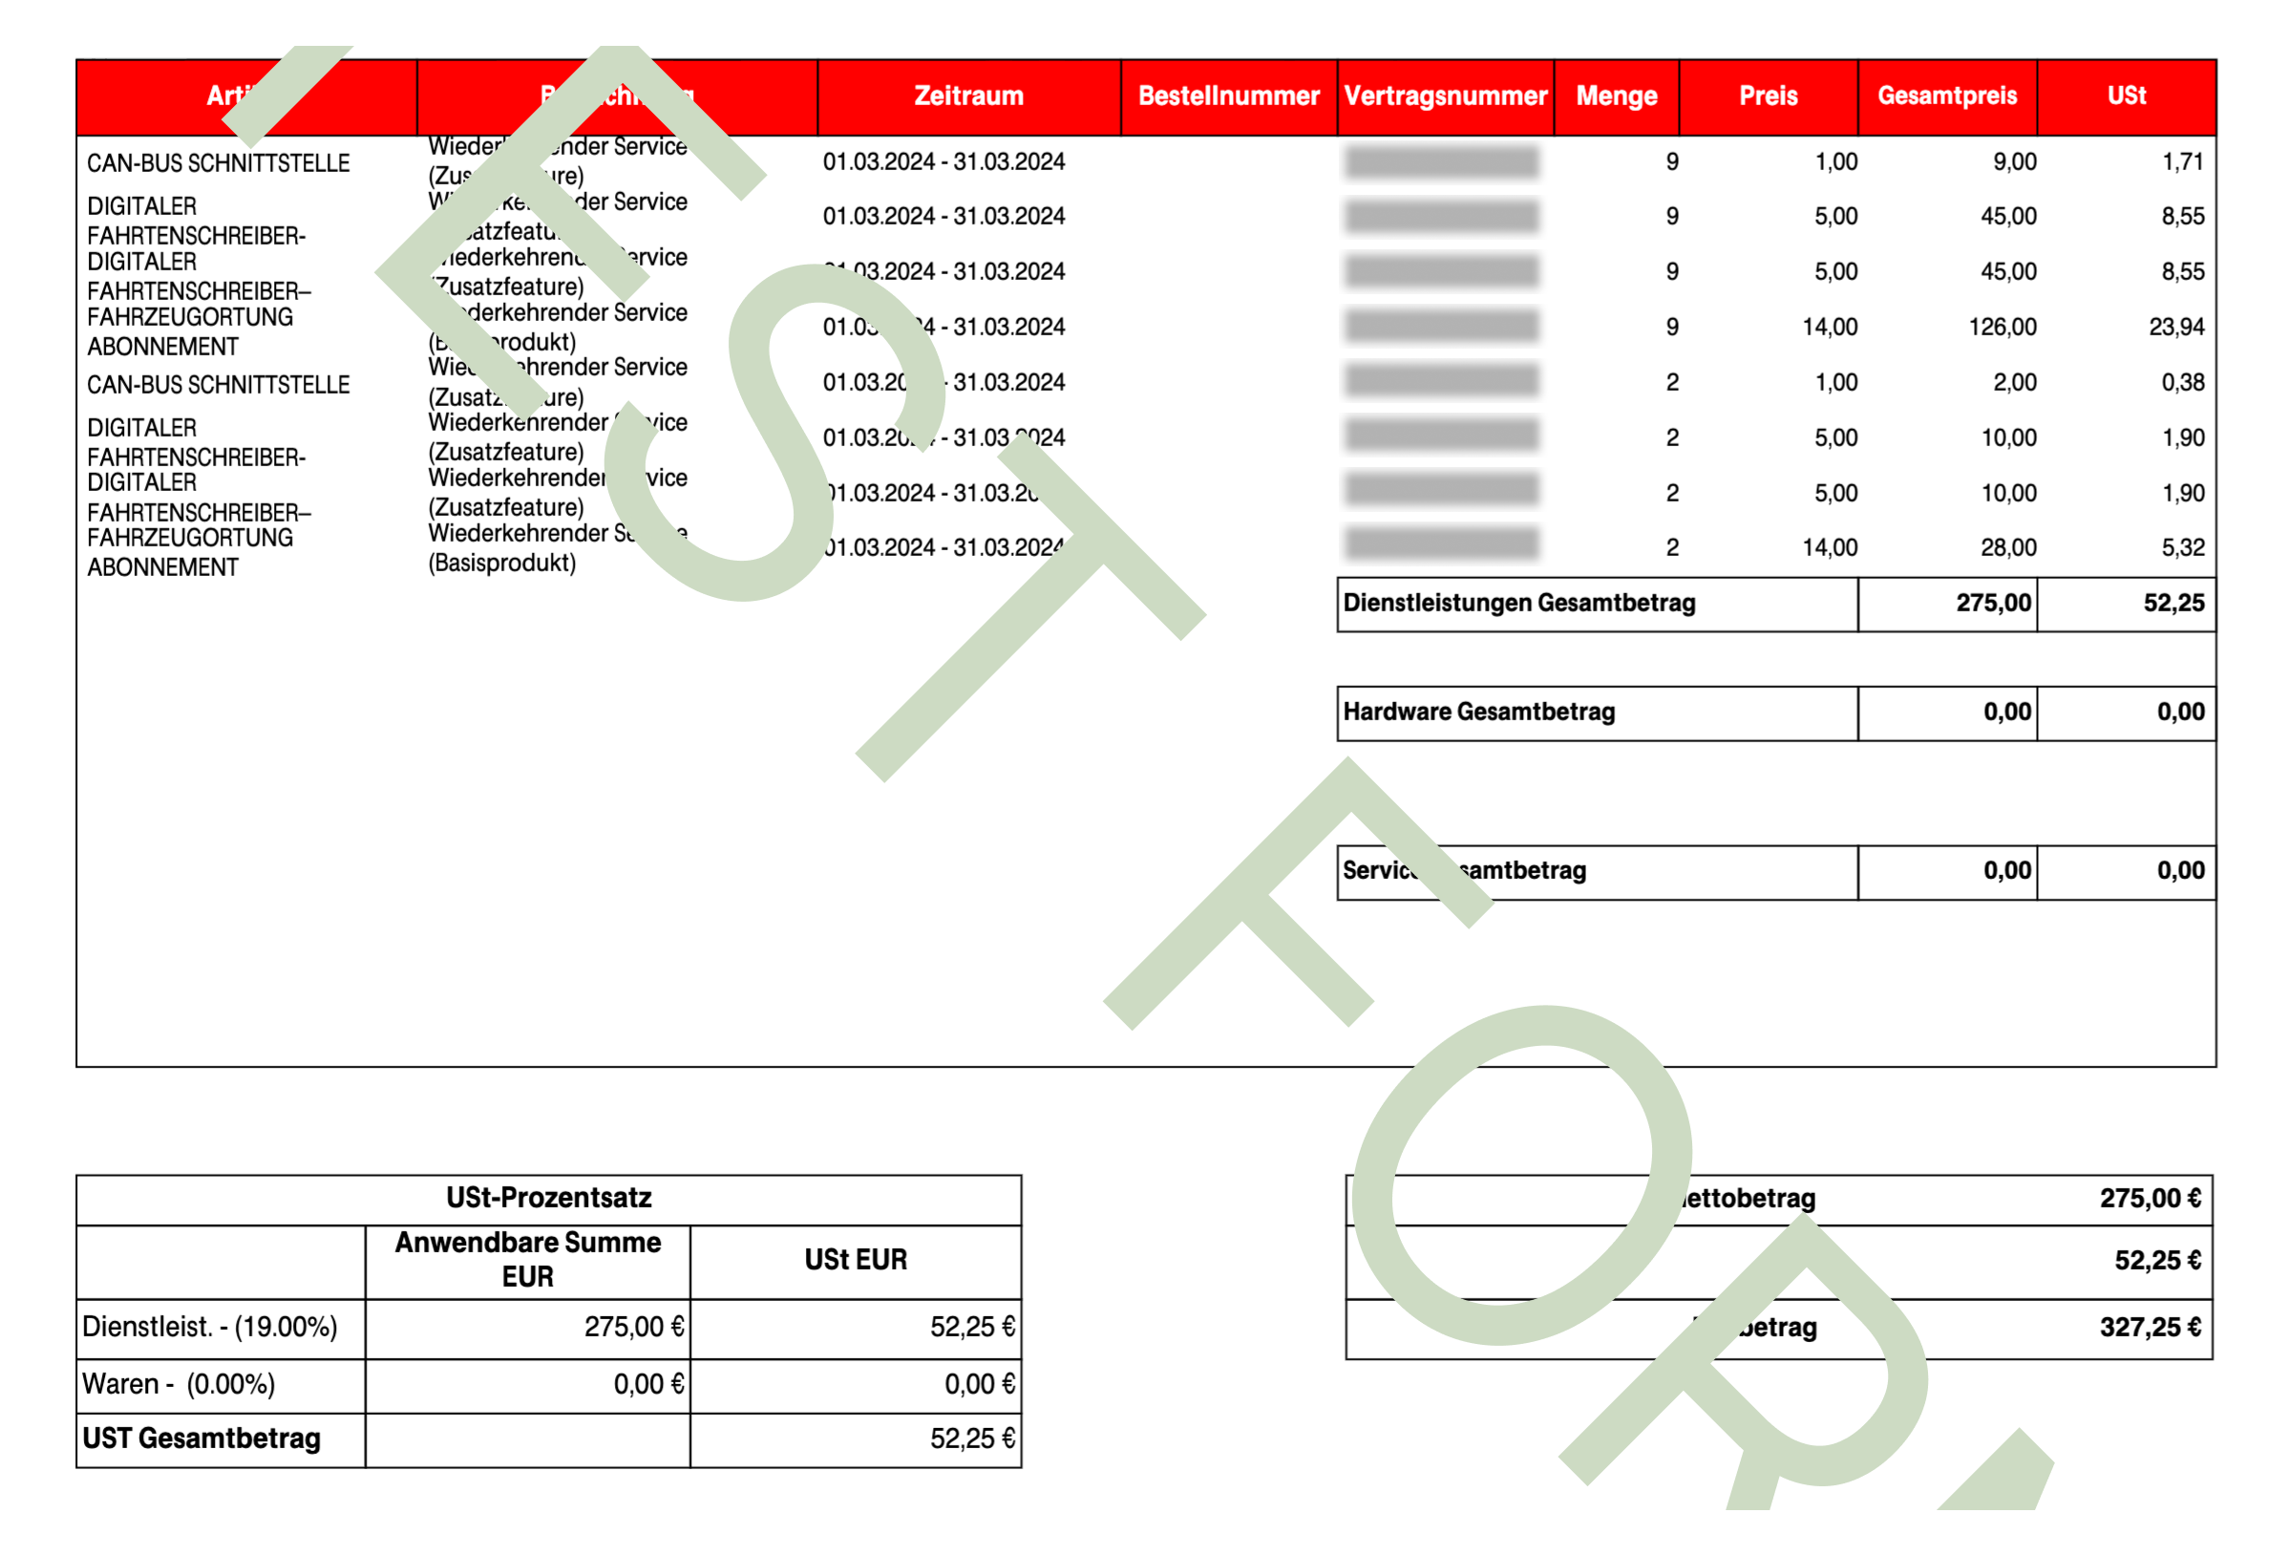Click "275,00 €" in the Nettobetrag row

pyautogui.click(x=2151, y=1199)
